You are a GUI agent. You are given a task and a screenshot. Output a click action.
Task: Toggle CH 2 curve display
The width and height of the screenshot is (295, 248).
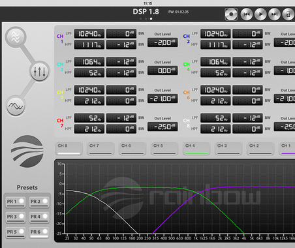pyautogui.click(x=260, y=149)
